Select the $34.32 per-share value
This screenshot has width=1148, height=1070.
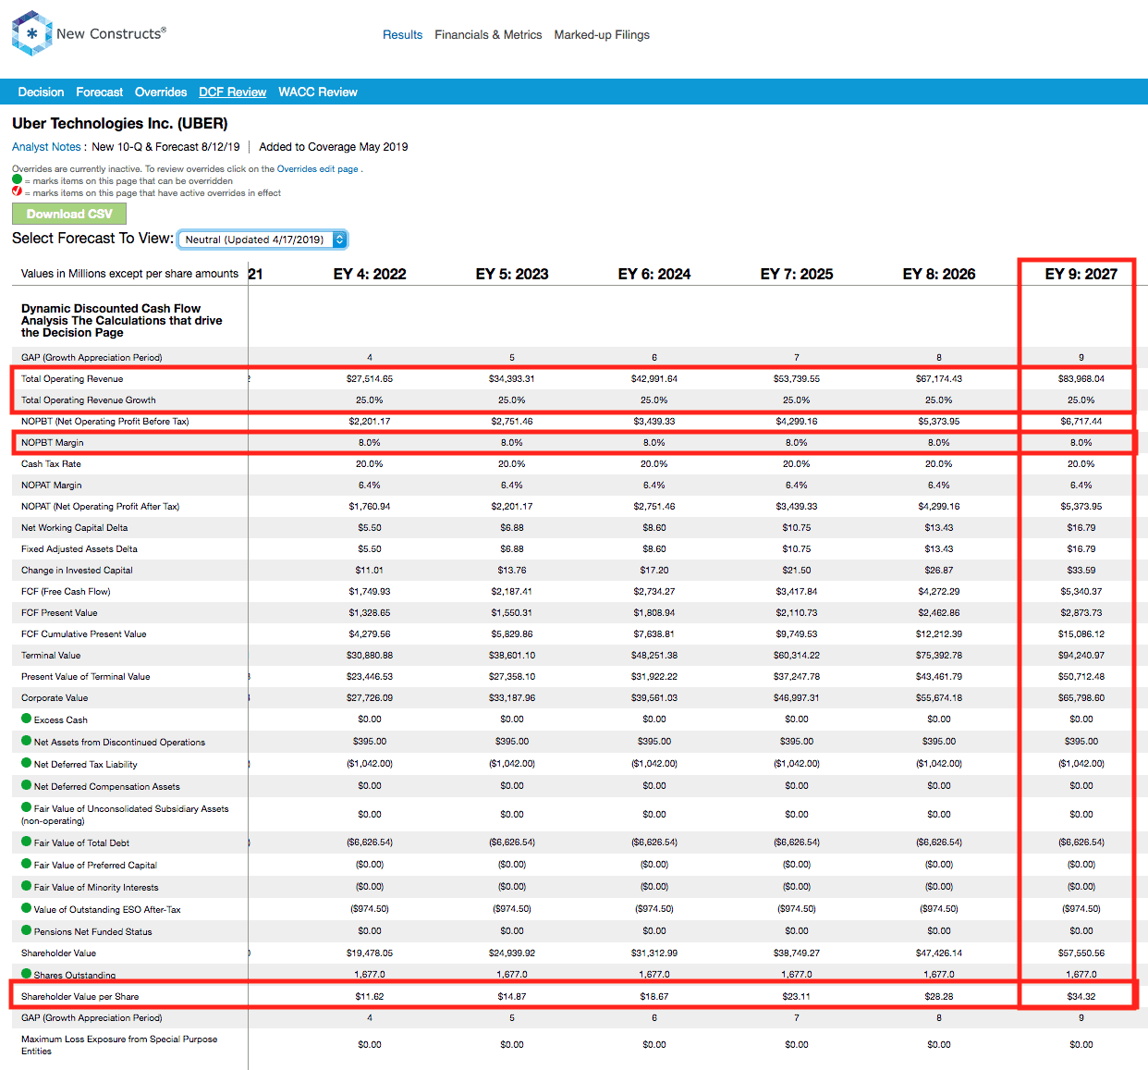[x=1081, y=997]
